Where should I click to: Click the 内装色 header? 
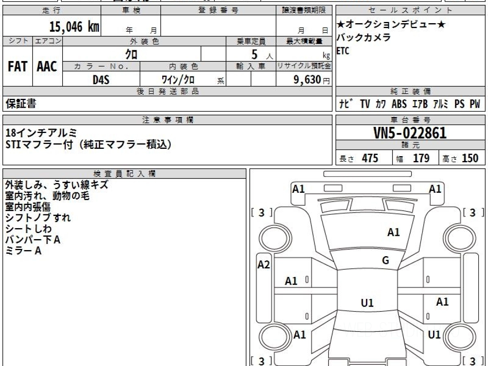click(x=183, y=66)
